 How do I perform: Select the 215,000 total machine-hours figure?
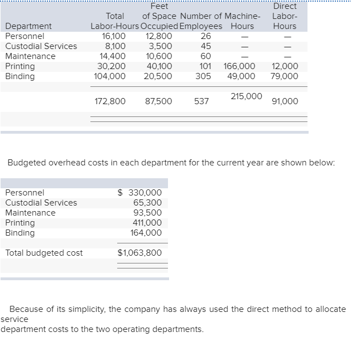coord(246,96)
